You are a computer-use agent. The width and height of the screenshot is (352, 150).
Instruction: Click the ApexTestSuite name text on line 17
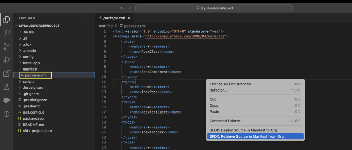(x=154, y=112)
